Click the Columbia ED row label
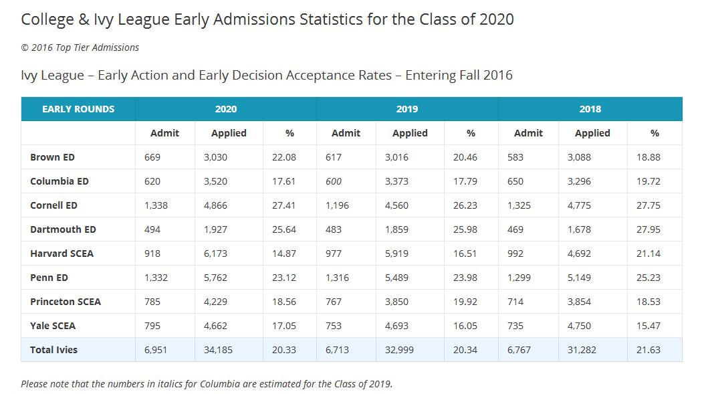 point(60,181)
